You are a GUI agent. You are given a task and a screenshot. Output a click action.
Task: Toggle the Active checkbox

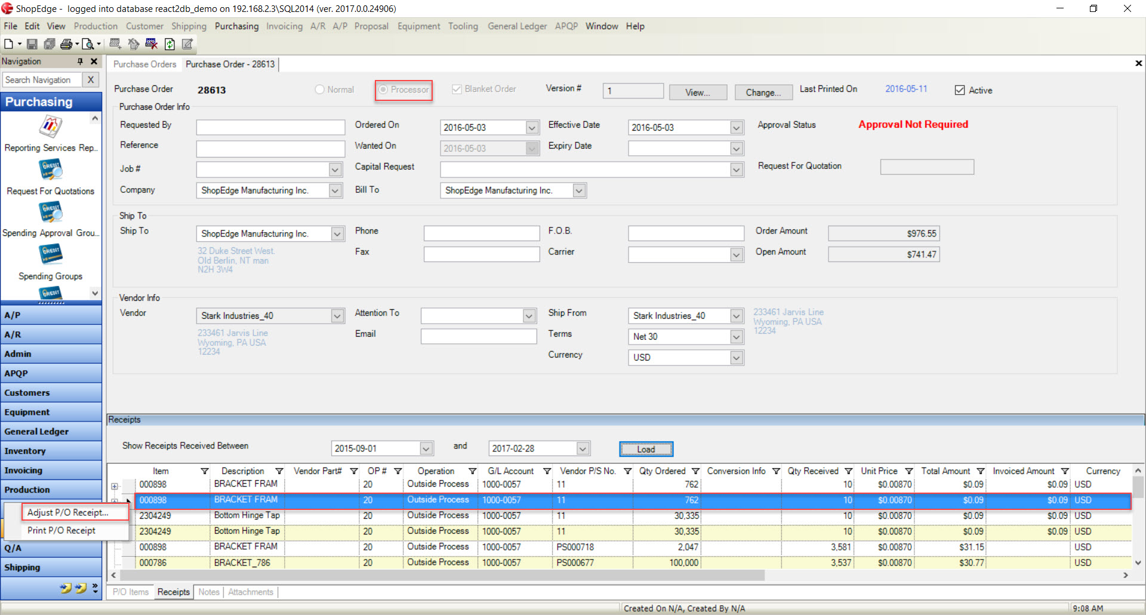point(960,90)
